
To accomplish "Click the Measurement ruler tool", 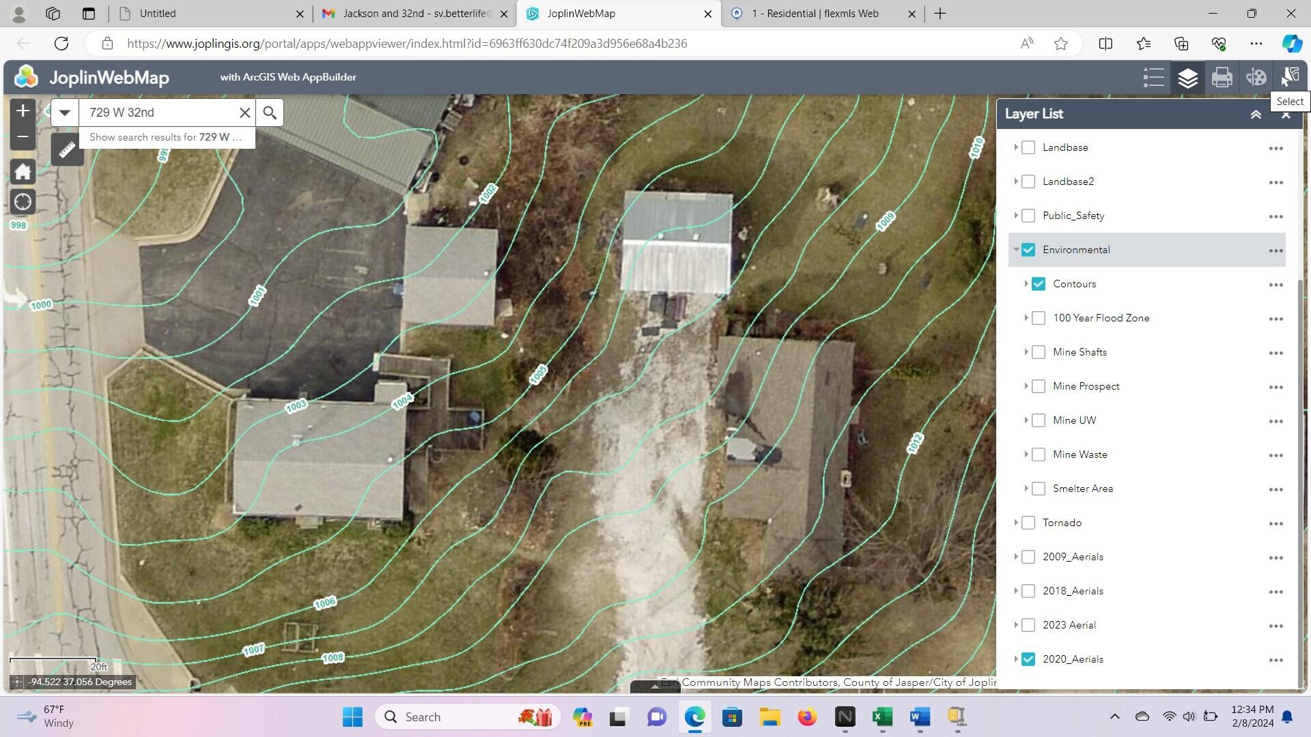I will click(x=67, y=149).
